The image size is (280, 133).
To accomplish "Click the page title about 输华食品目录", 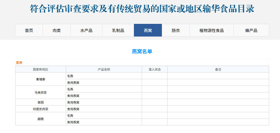I will [142, 9].
